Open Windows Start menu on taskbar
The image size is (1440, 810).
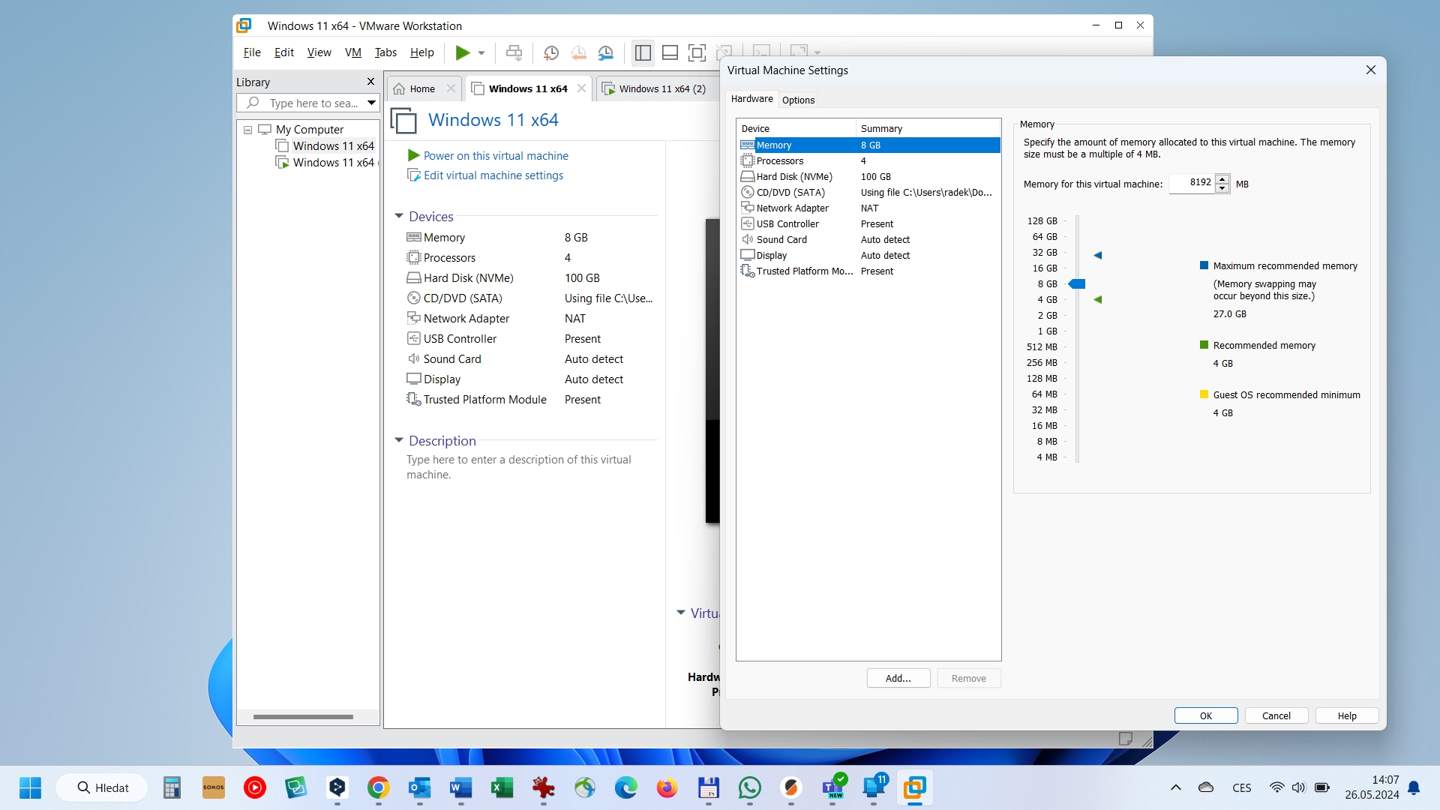point(30,787)
